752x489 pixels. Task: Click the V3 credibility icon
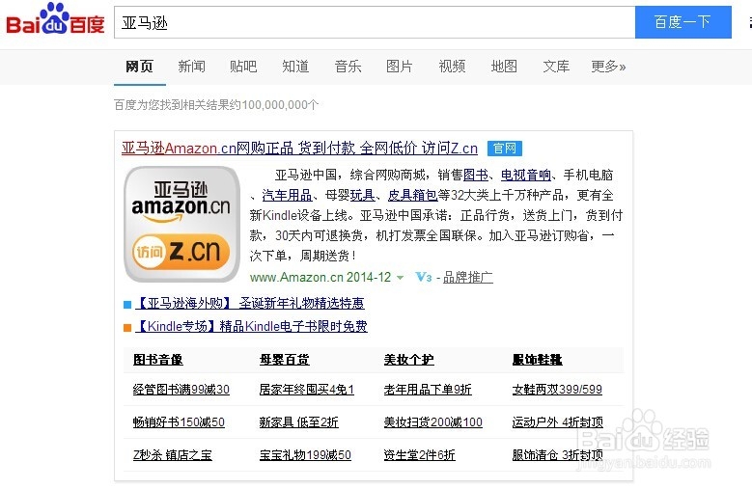coord(424,277)
